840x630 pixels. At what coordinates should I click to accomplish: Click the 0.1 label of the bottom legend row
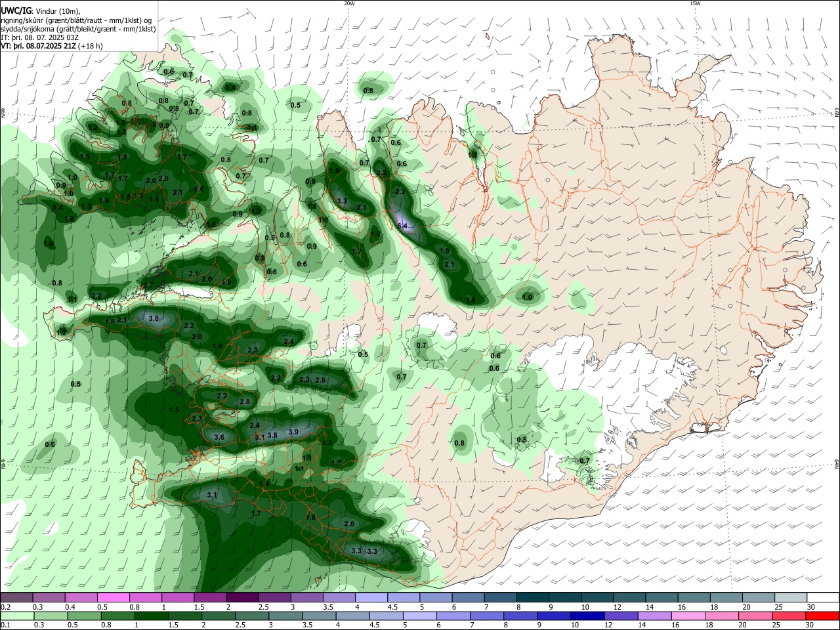pyautogui.click(x=5, y=625)
